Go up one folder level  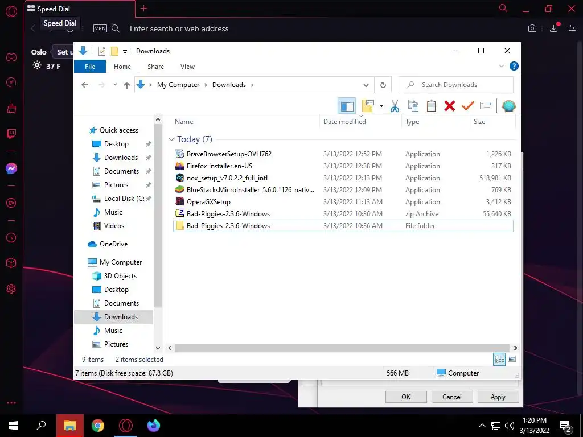pos(127,85)
